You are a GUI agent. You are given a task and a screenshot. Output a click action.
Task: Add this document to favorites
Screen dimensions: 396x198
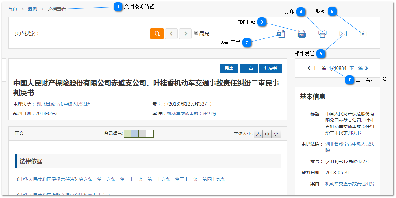pyautogui.click(x=363, y=33)
